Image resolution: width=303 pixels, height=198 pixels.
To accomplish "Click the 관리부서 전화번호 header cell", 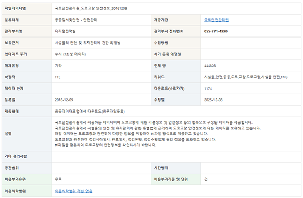I will coord(176,31).
